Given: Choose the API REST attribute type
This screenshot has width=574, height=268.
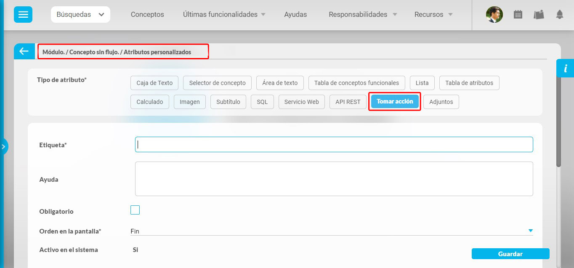Looking at the screenshot, I should coord(348,102).
